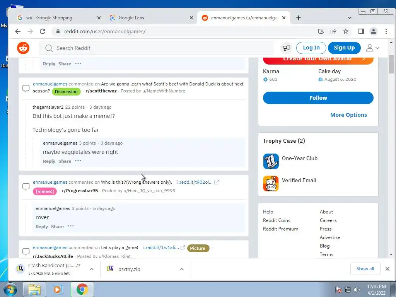Open new browser tab with plus
The height and width of the screenshot is (297, 396).
click(299, 18)
